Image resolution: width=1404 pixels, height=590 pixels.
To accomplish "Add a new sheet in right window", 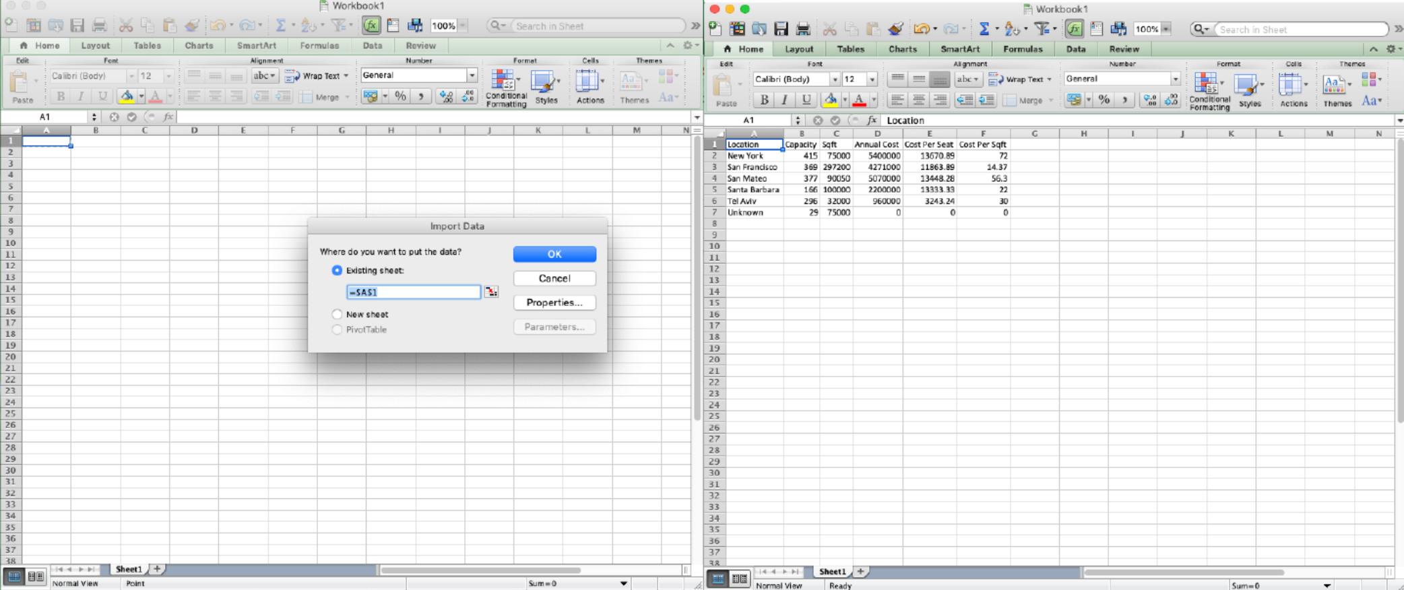I will tap(860, 571).
